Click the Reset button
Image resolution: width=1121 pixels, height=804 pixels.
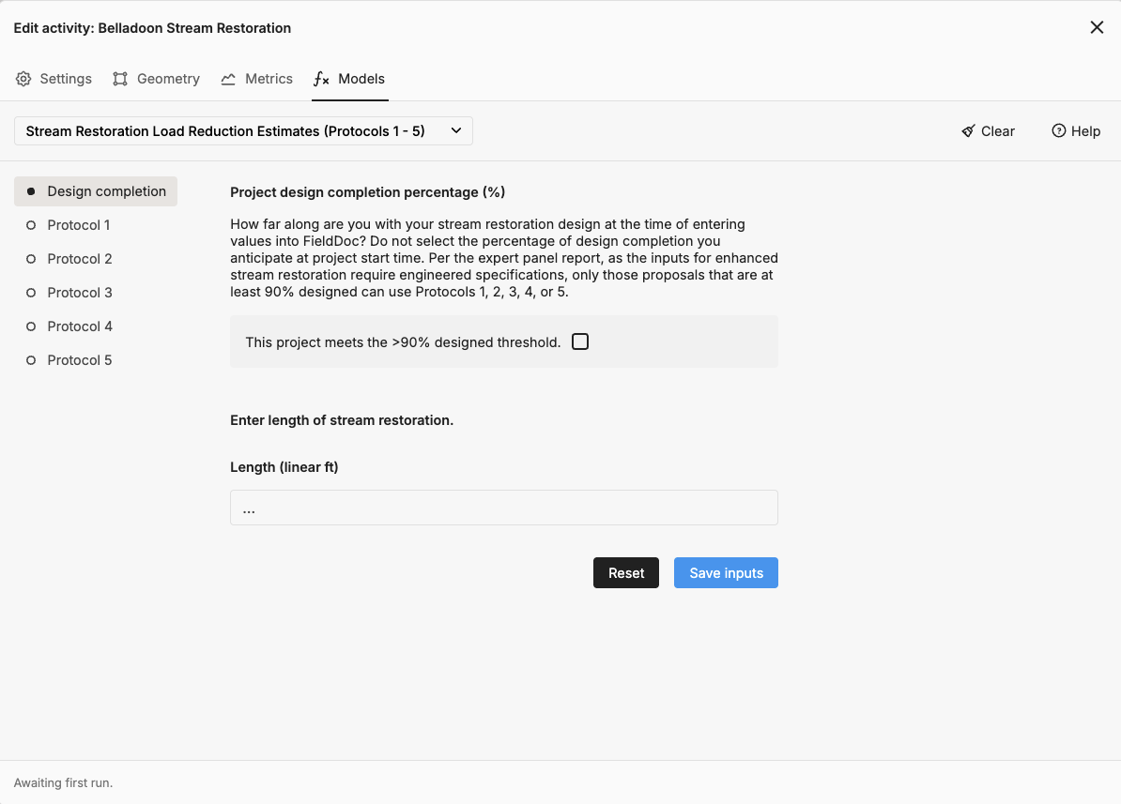tap(626, 573)
